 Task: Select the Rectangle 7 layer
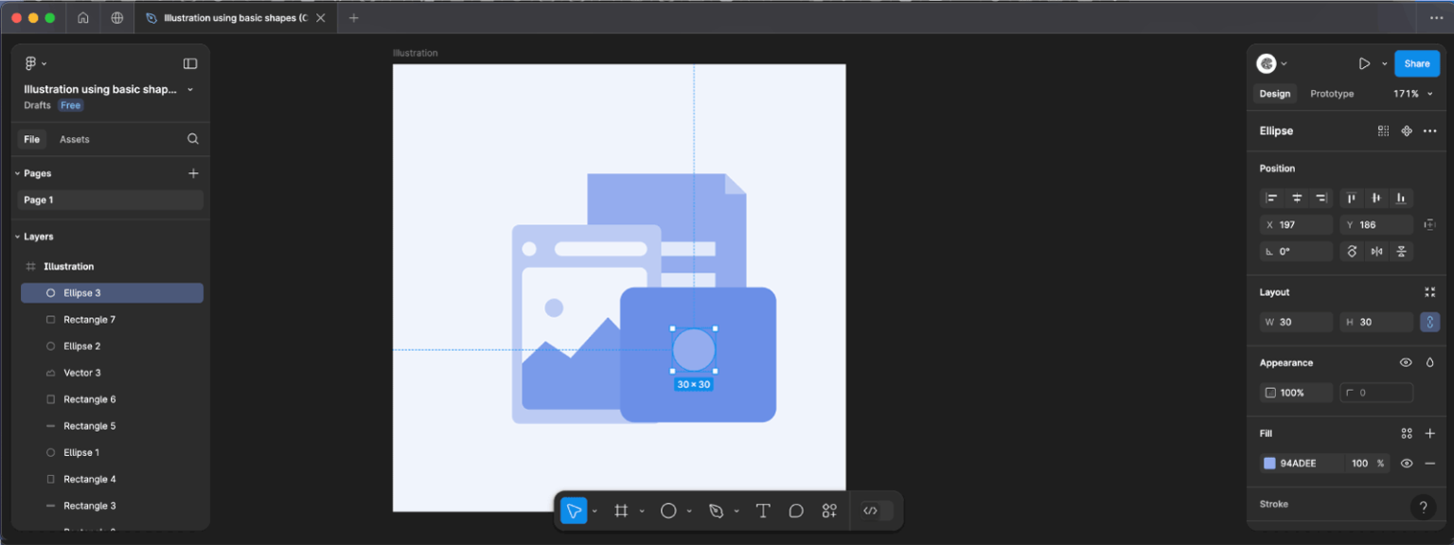tap(91, 319)
